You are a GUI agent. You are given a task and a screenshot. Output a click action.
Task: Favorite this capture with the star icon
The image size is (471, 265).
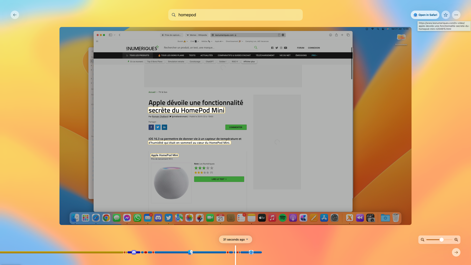tap(446, 15)
